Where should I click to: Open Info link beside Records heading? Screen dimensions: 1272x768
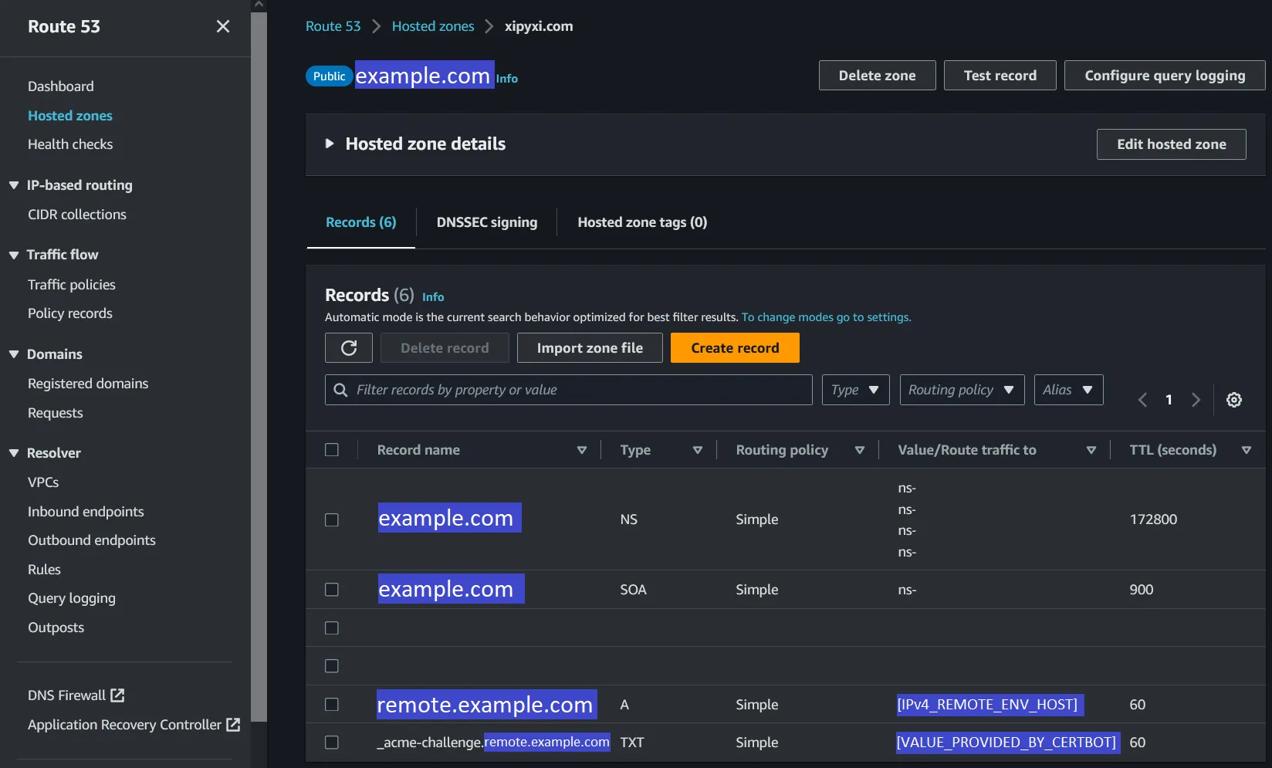[x=433, y=297]
